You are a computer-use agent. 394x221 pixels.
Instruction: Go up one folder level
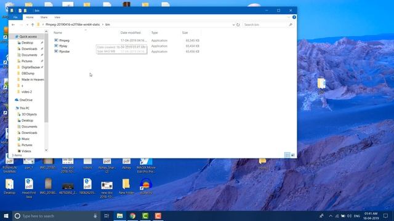[33, 25]
